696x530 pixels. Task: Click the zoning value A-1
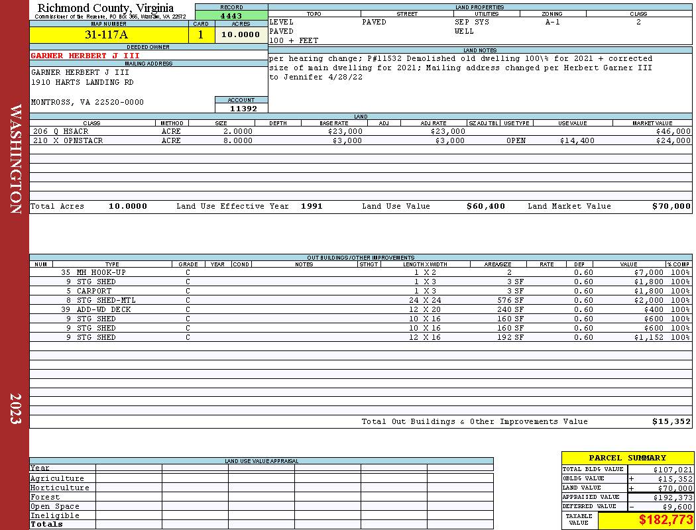pyautogui.click(x=553, y=22)
